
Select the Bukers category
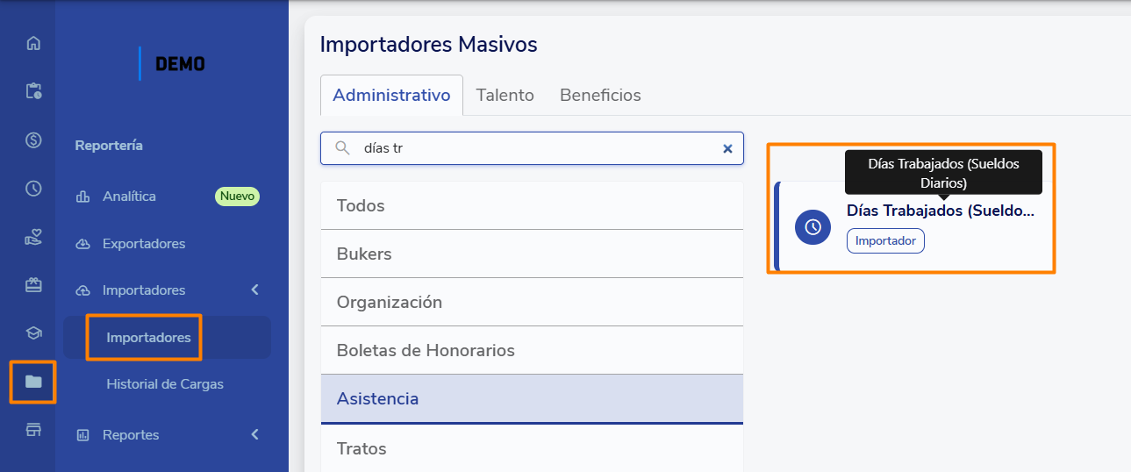pyautogui.click(x=532, y=254)
